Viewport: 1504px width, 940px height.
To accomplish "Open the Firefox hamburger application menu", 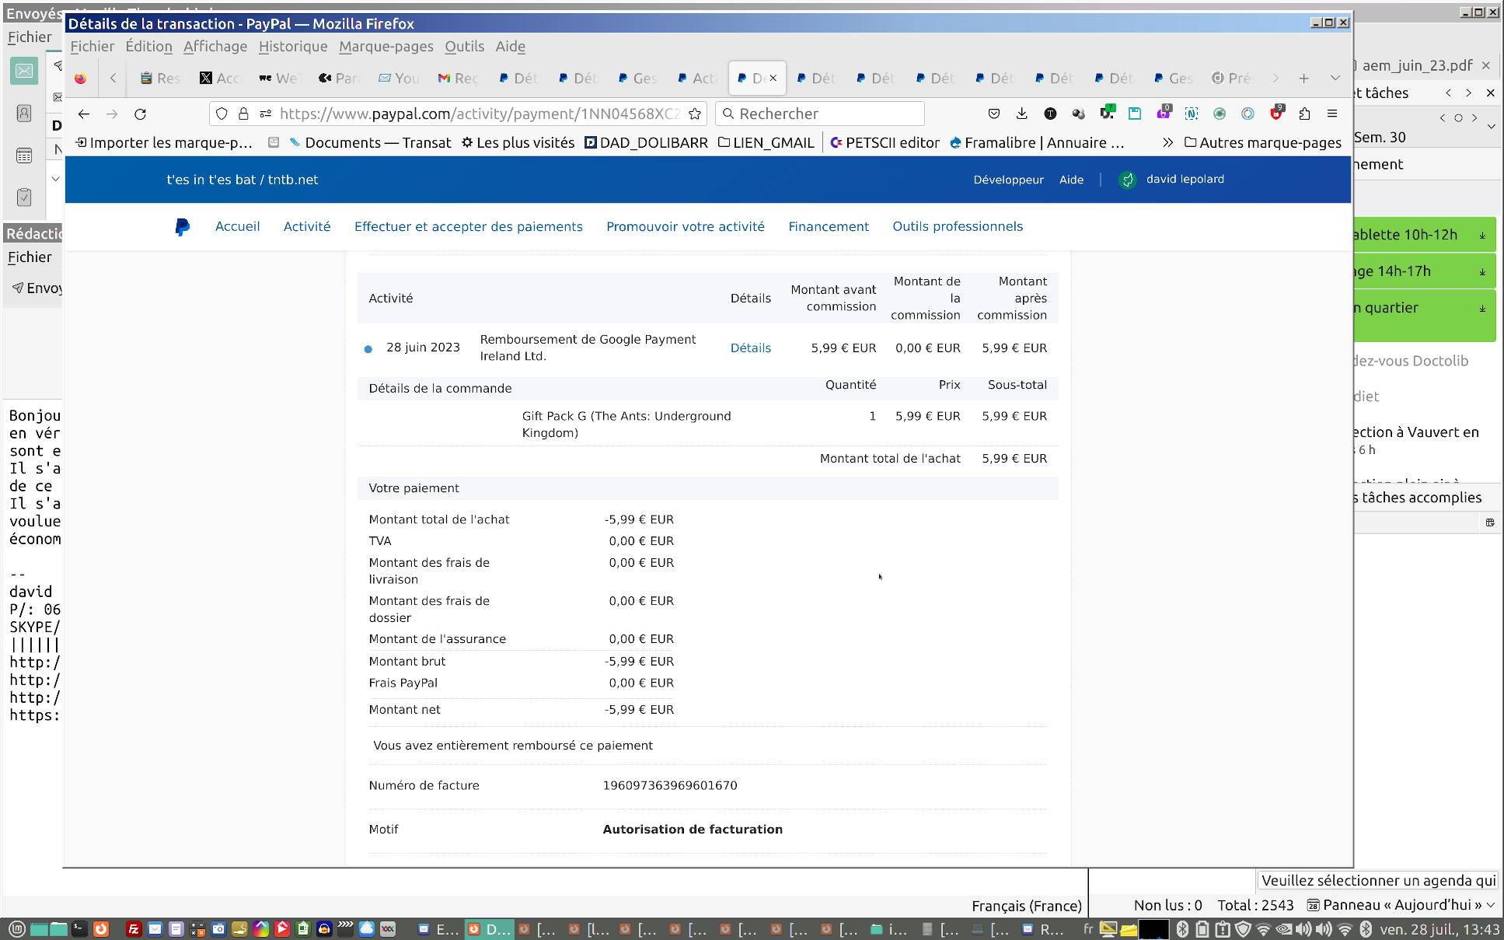I will click(x=1332, y=114).
